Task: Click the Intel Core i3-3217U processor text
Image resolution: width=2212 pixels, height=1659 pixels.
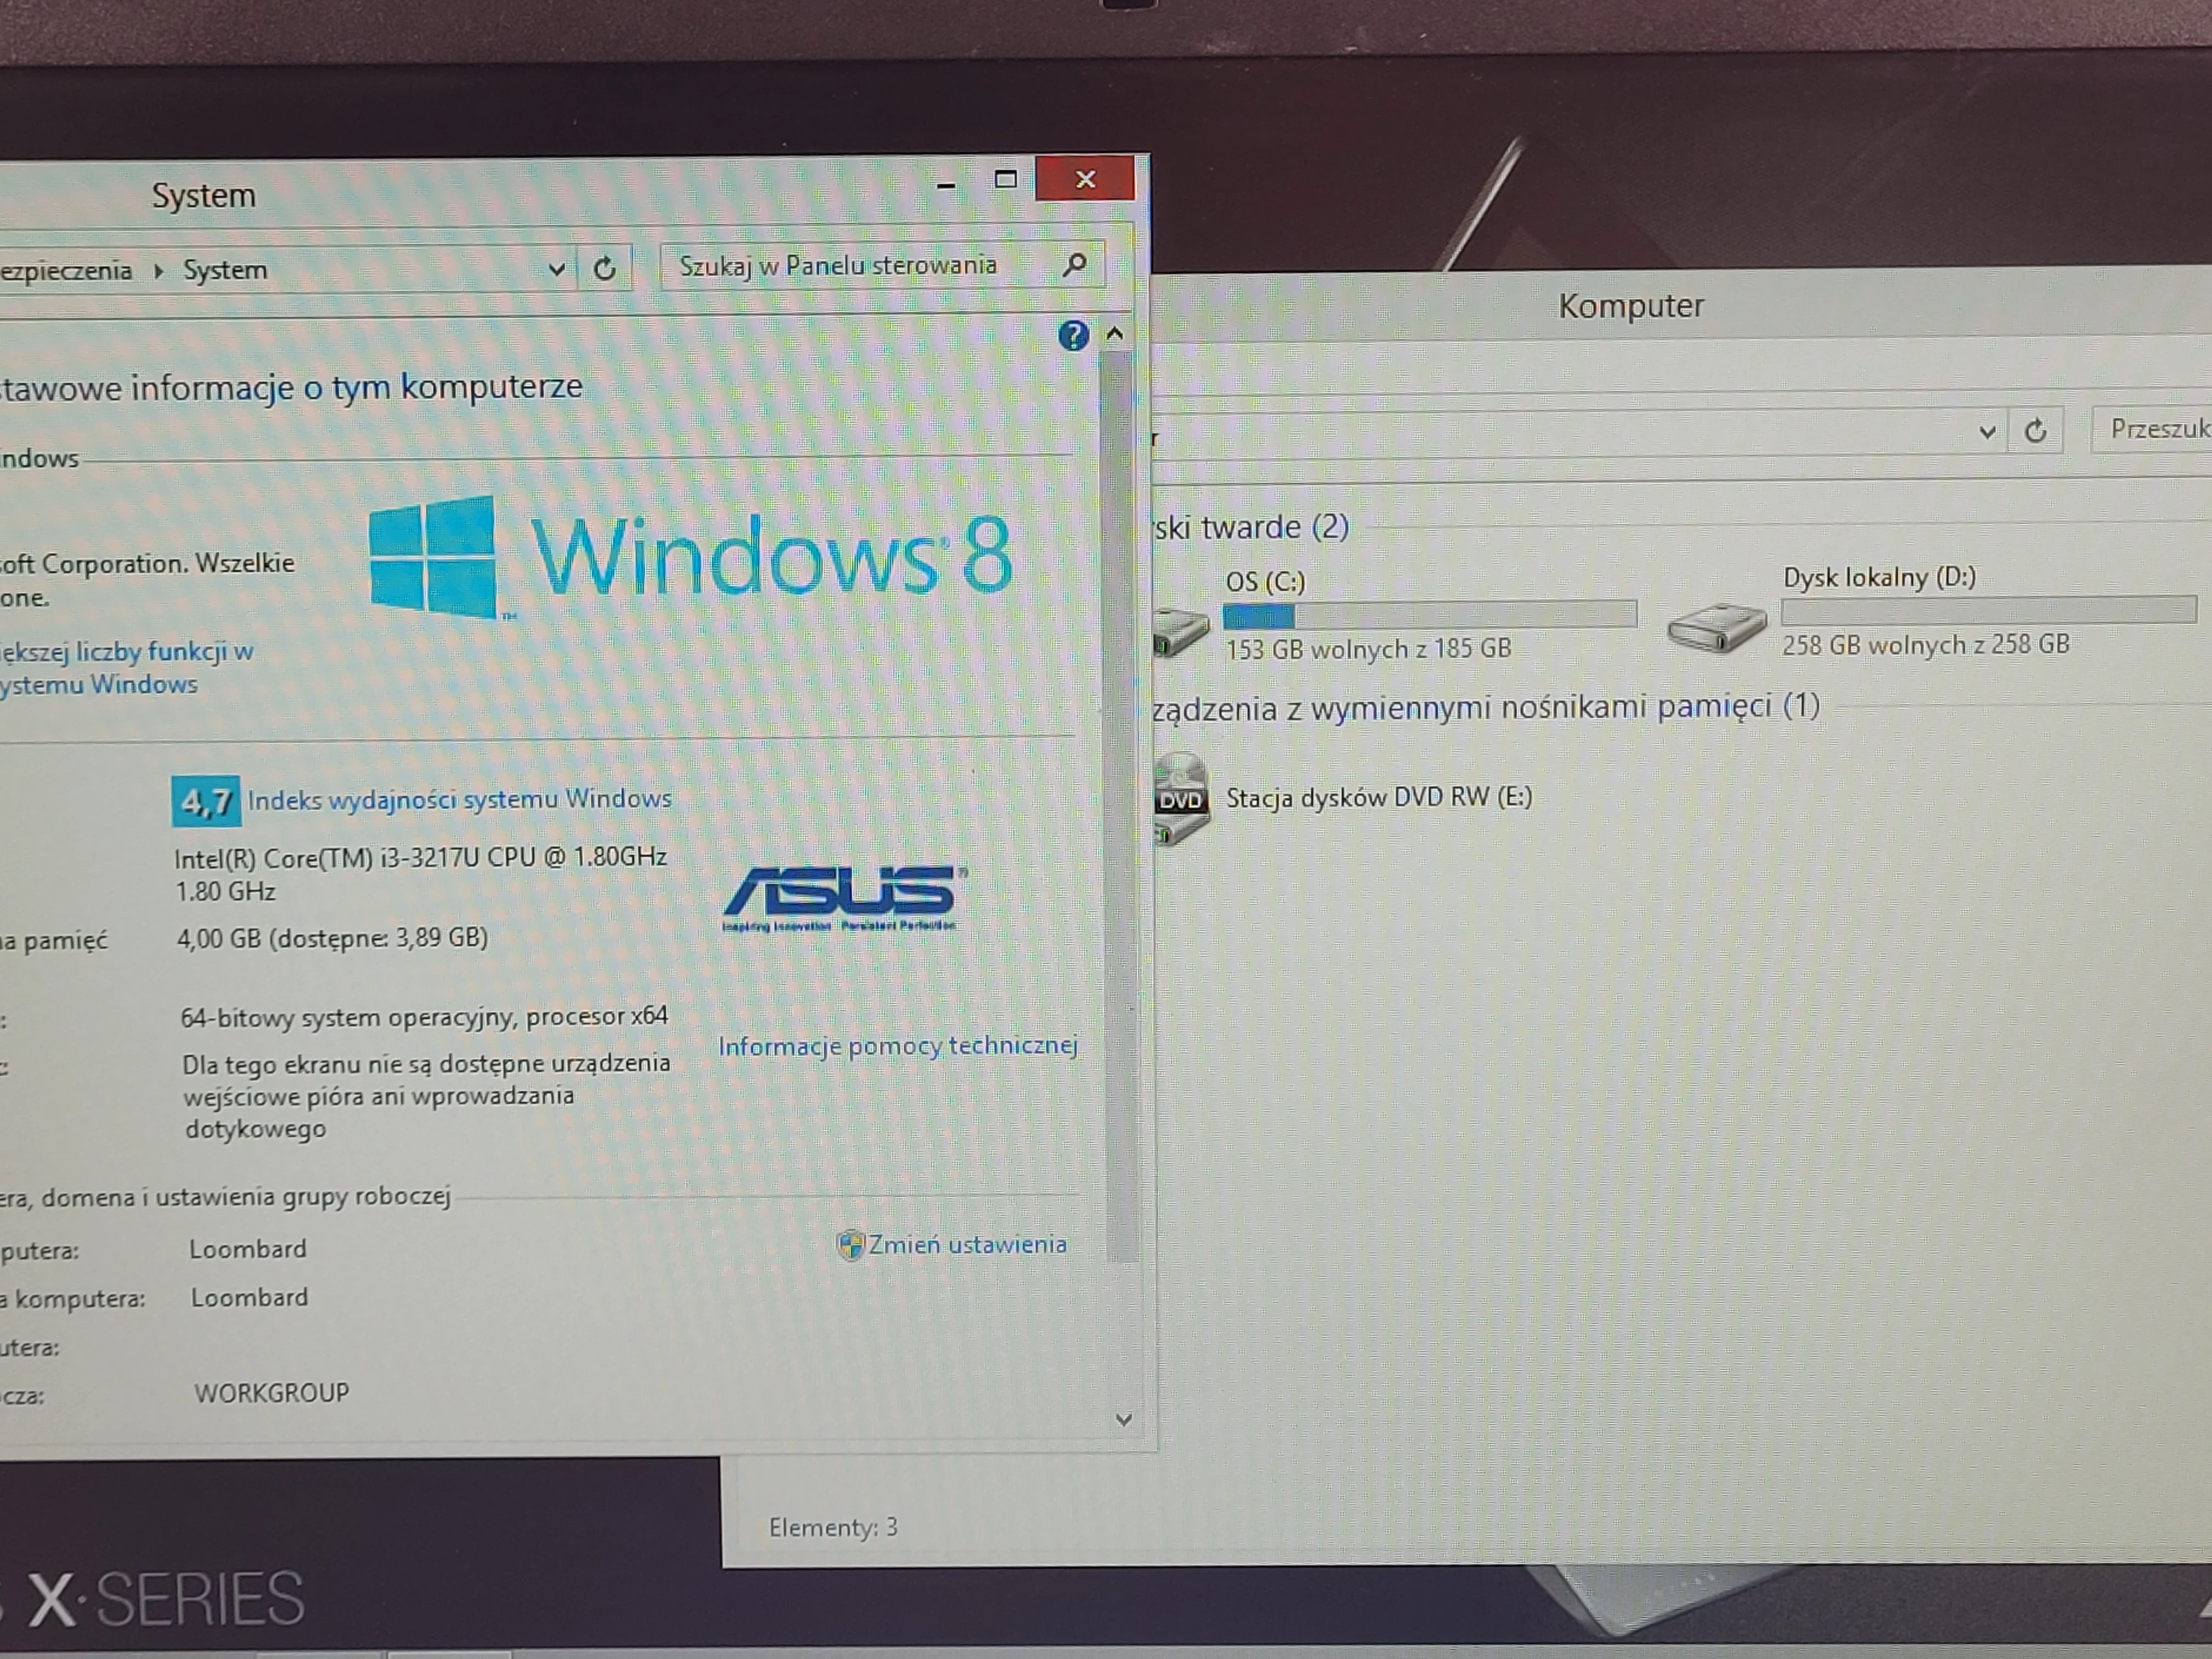Action: tap(420, 874)
